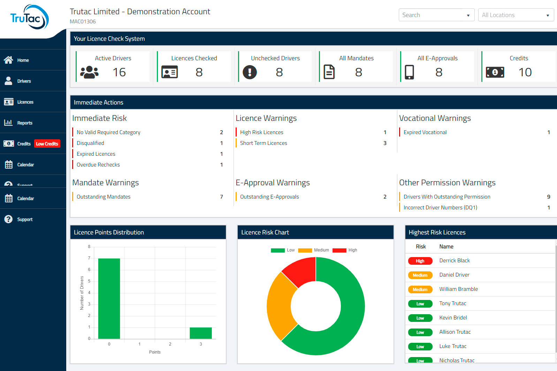Click the All E-Approvals phone icon

[x=409, y=72]
